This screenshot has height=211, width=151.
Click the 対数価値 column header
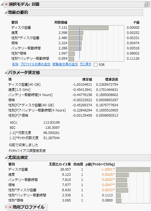click(61, 23)
